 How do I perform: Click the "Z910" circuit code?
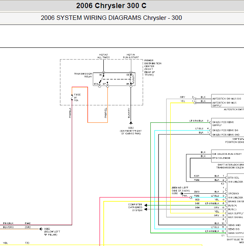[x=197, y=192]
